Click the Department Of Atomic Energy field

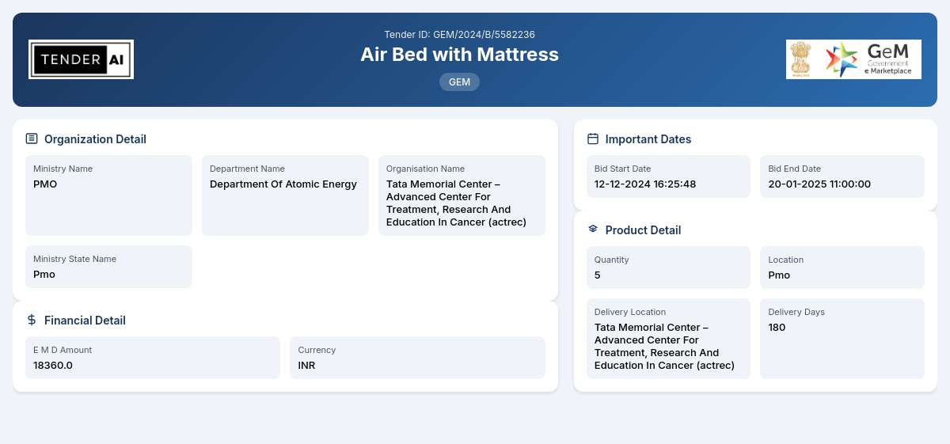(285, 195)
